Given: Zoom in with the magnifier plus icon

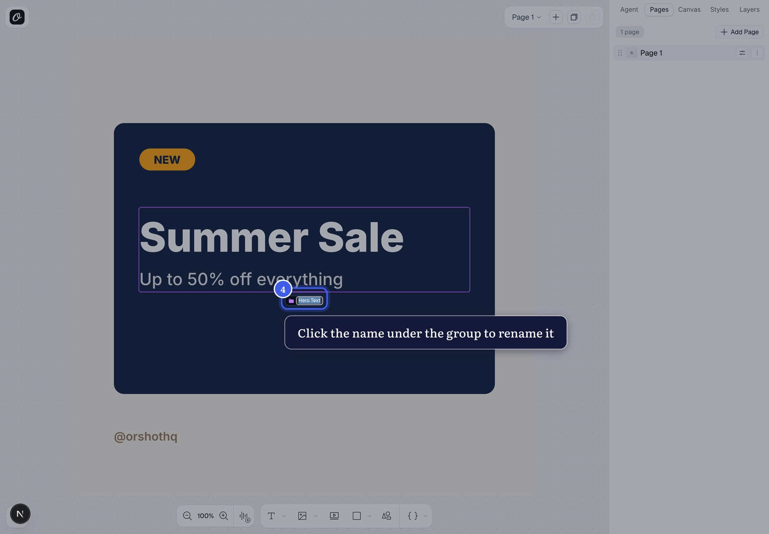Looking at the screenshot, I should (x=224, y=516).
